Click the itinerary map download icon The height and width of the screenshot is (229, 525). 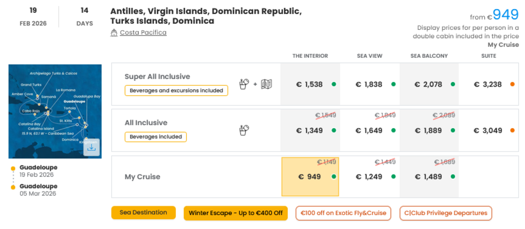click(x=91, y=147)
